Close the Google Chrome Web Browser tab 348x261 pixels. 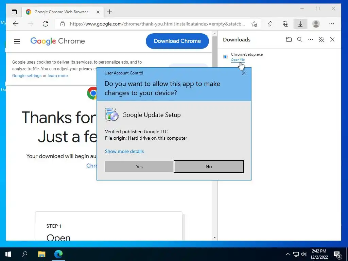(x=98, y=12)
